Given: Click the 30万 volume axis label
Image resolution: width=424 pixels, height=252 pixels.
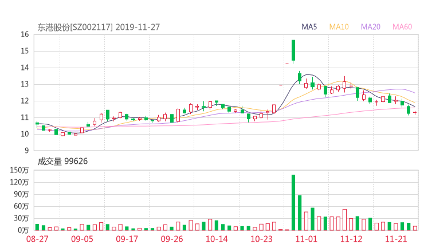Looking at the screenshot, I should (x=21, y=218).
